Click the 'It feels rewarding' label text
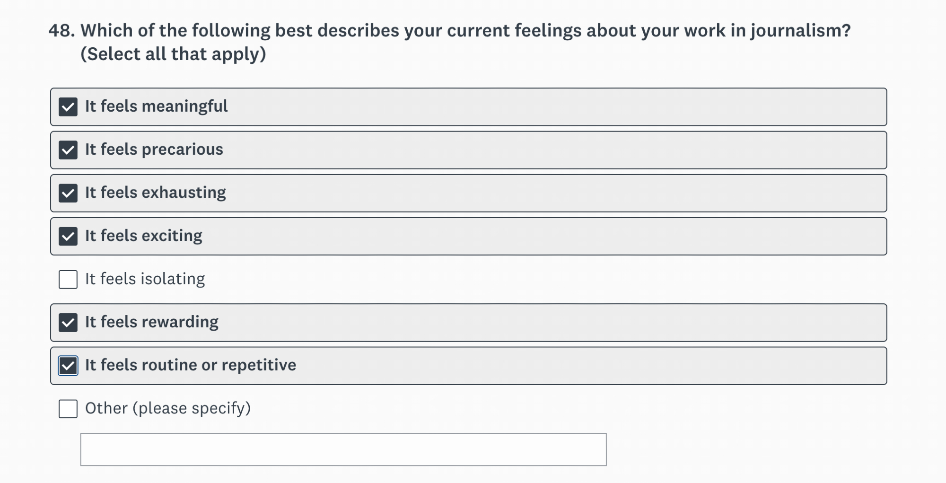The width and height of the screenshot is (946, 483). tap(151, 322)
